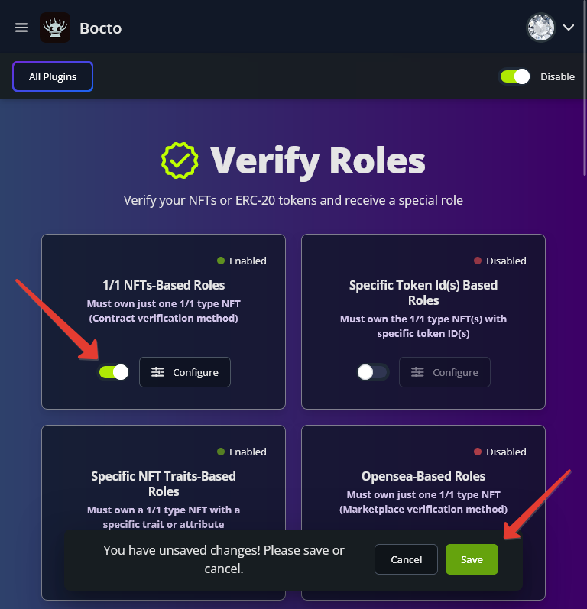Click the user avatar icon

point(540,28)
